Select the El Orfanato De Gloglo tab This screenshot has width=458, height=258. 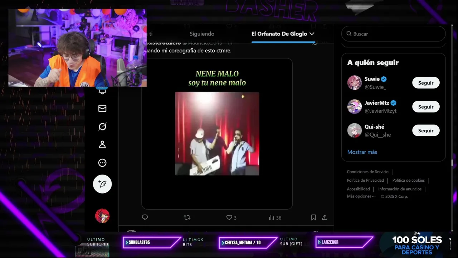279,34
